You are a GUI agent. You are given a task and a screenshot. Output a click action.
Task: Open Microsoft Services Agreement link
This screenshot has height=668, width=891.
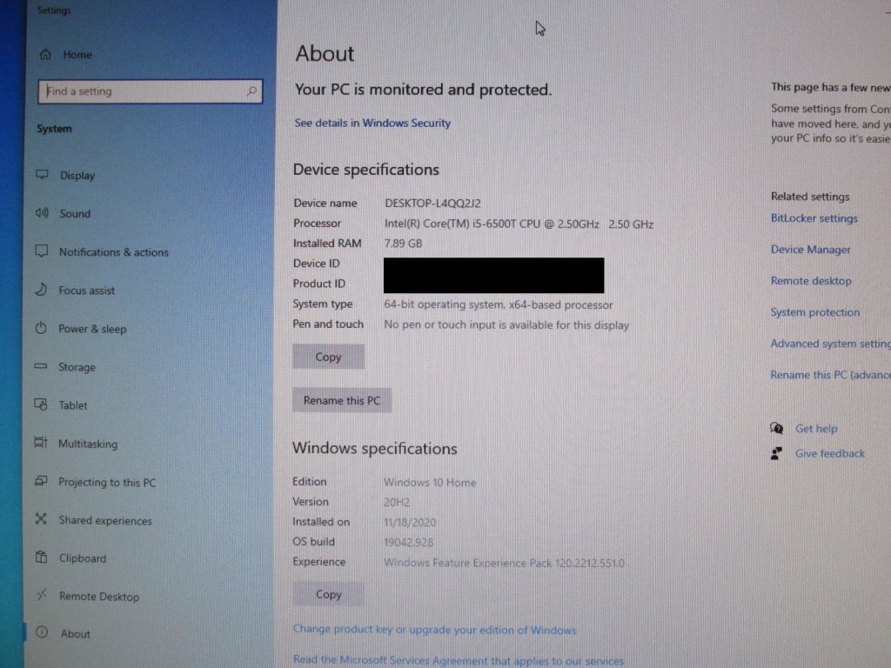(x=458, y=661)
